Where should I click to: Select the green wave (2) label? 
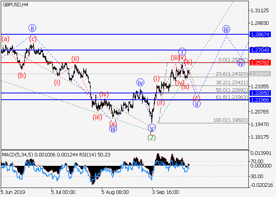[151, 138]
